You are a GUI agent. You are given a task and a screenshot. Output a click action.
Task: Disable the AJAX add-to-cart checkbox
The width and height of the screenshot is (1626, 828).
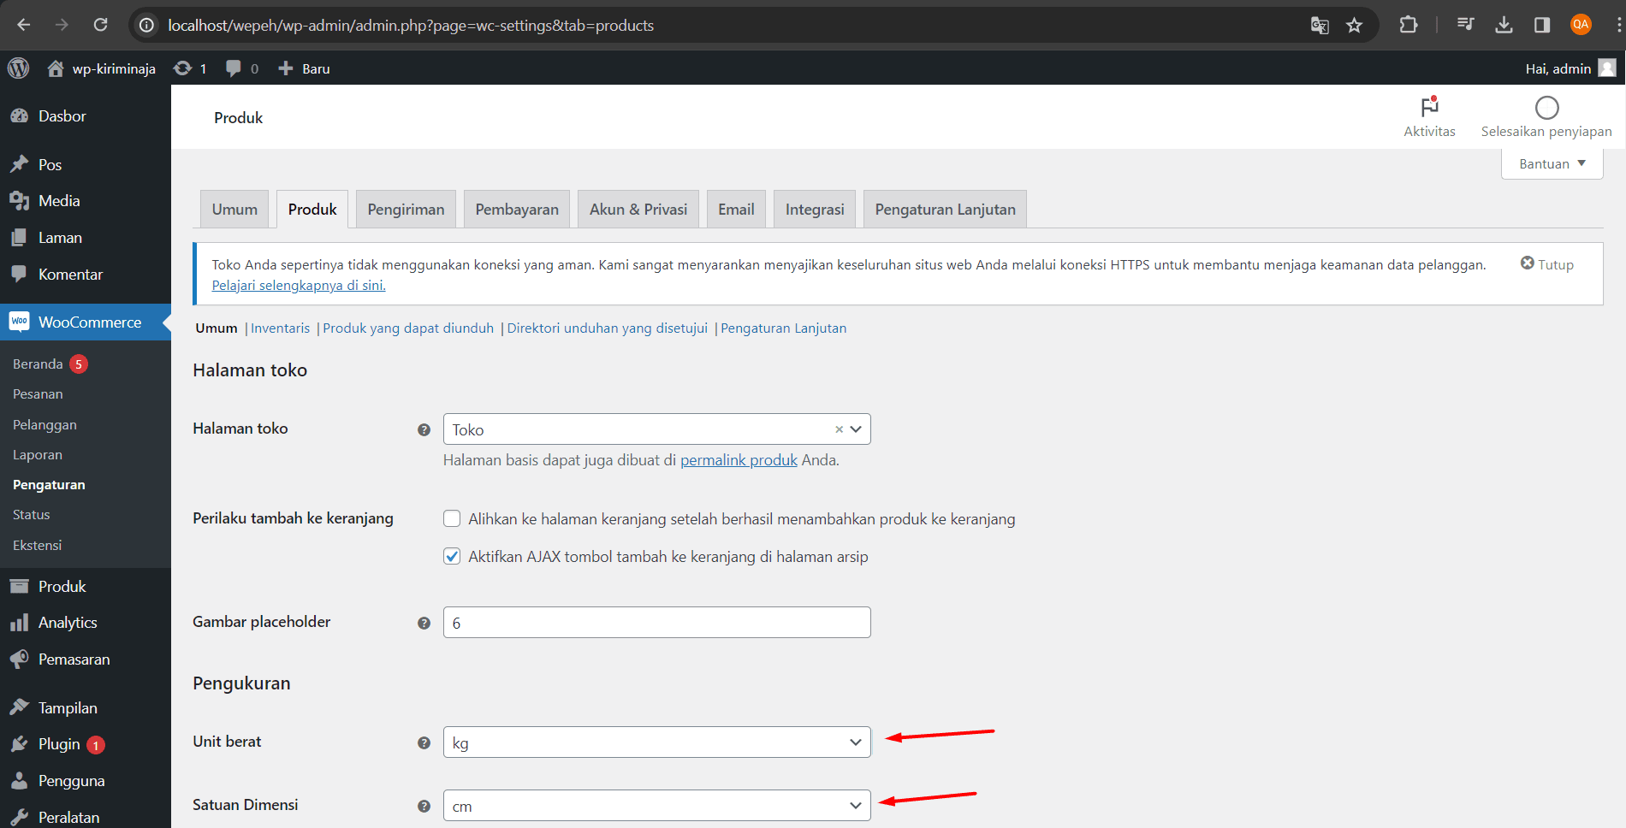click(451, 556)
